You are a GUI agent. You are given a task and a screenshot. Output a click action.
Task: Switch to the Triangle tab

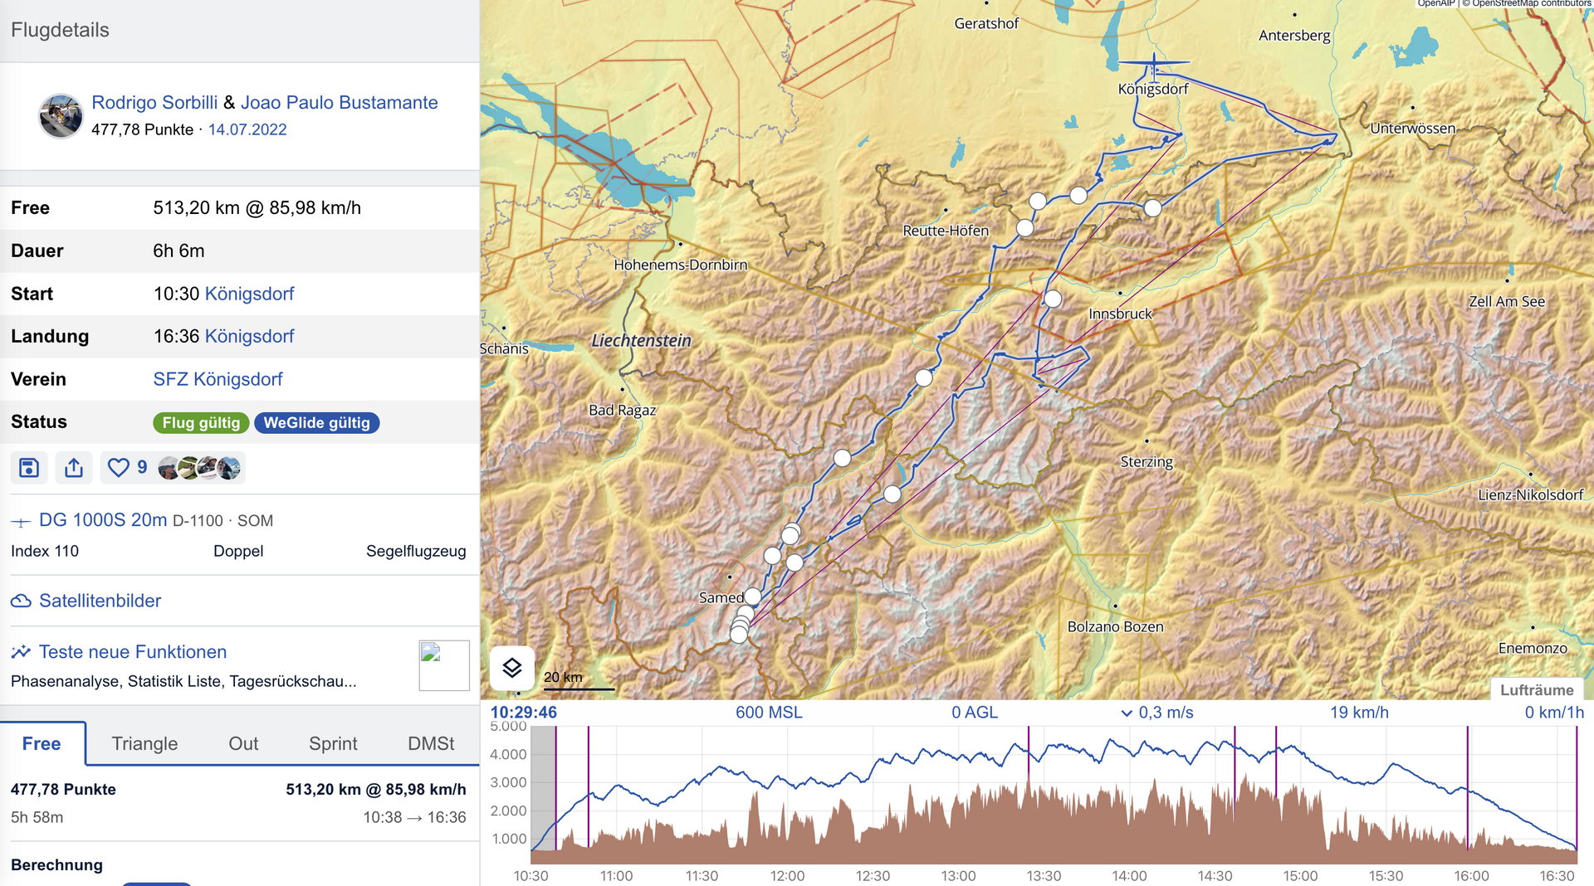[x=144, y=743]
